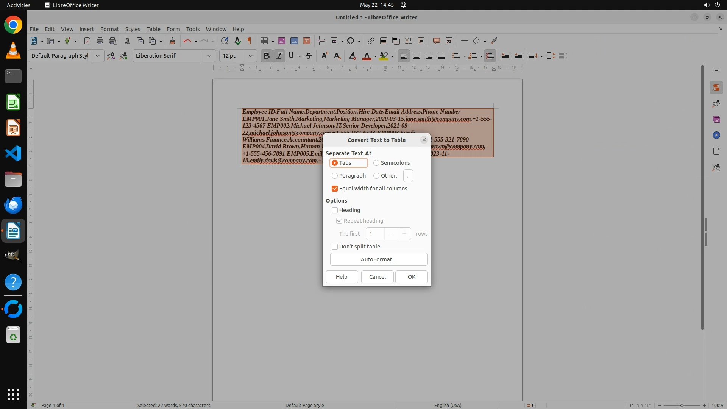The width and height of the screenshot is (727, 409).
Task: Toggle Formatting Marks pilcrow icon
Action: pyautogui.click(x=250, y=41)
